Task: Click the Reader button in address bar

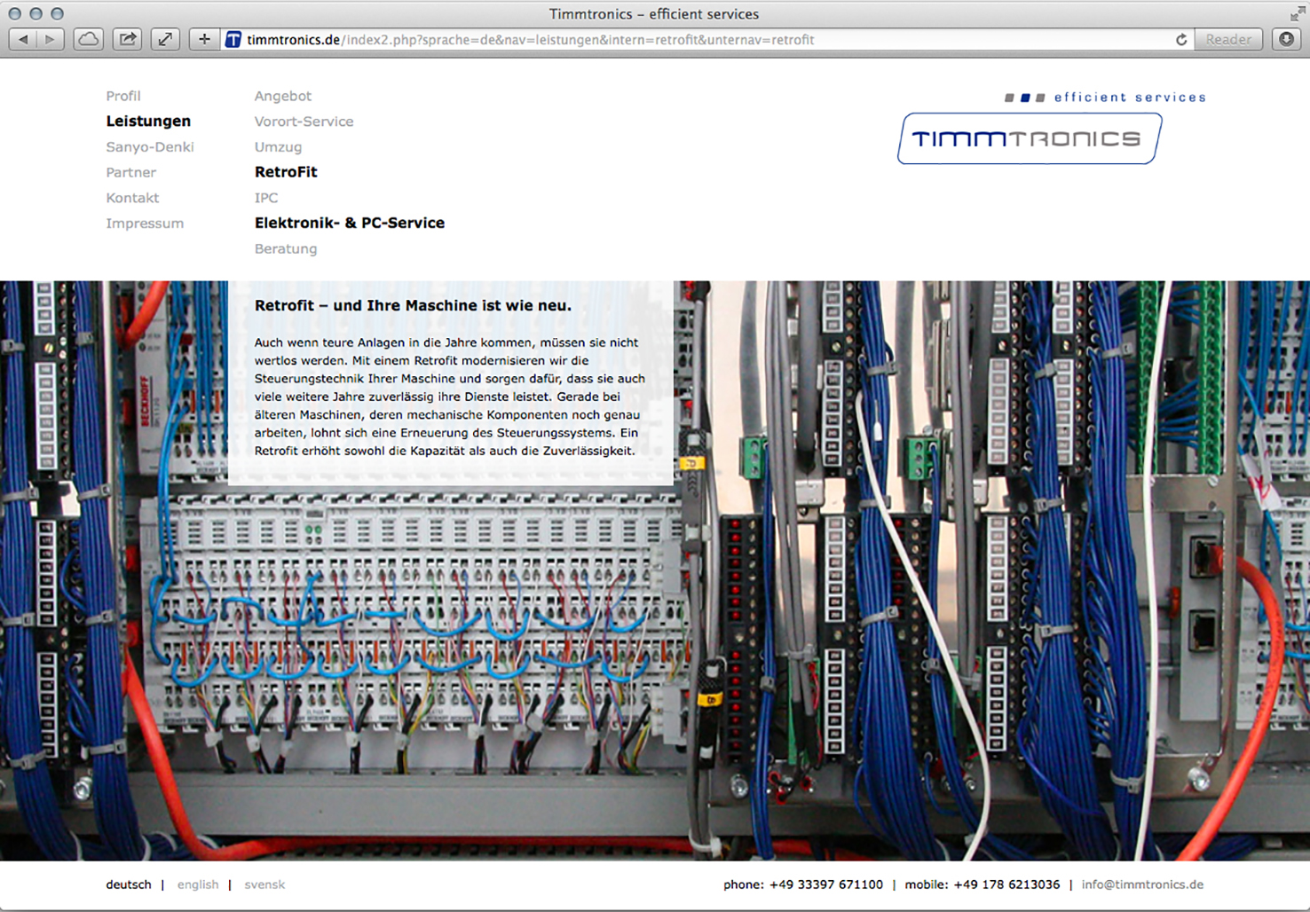Action: coord(1228,40)
